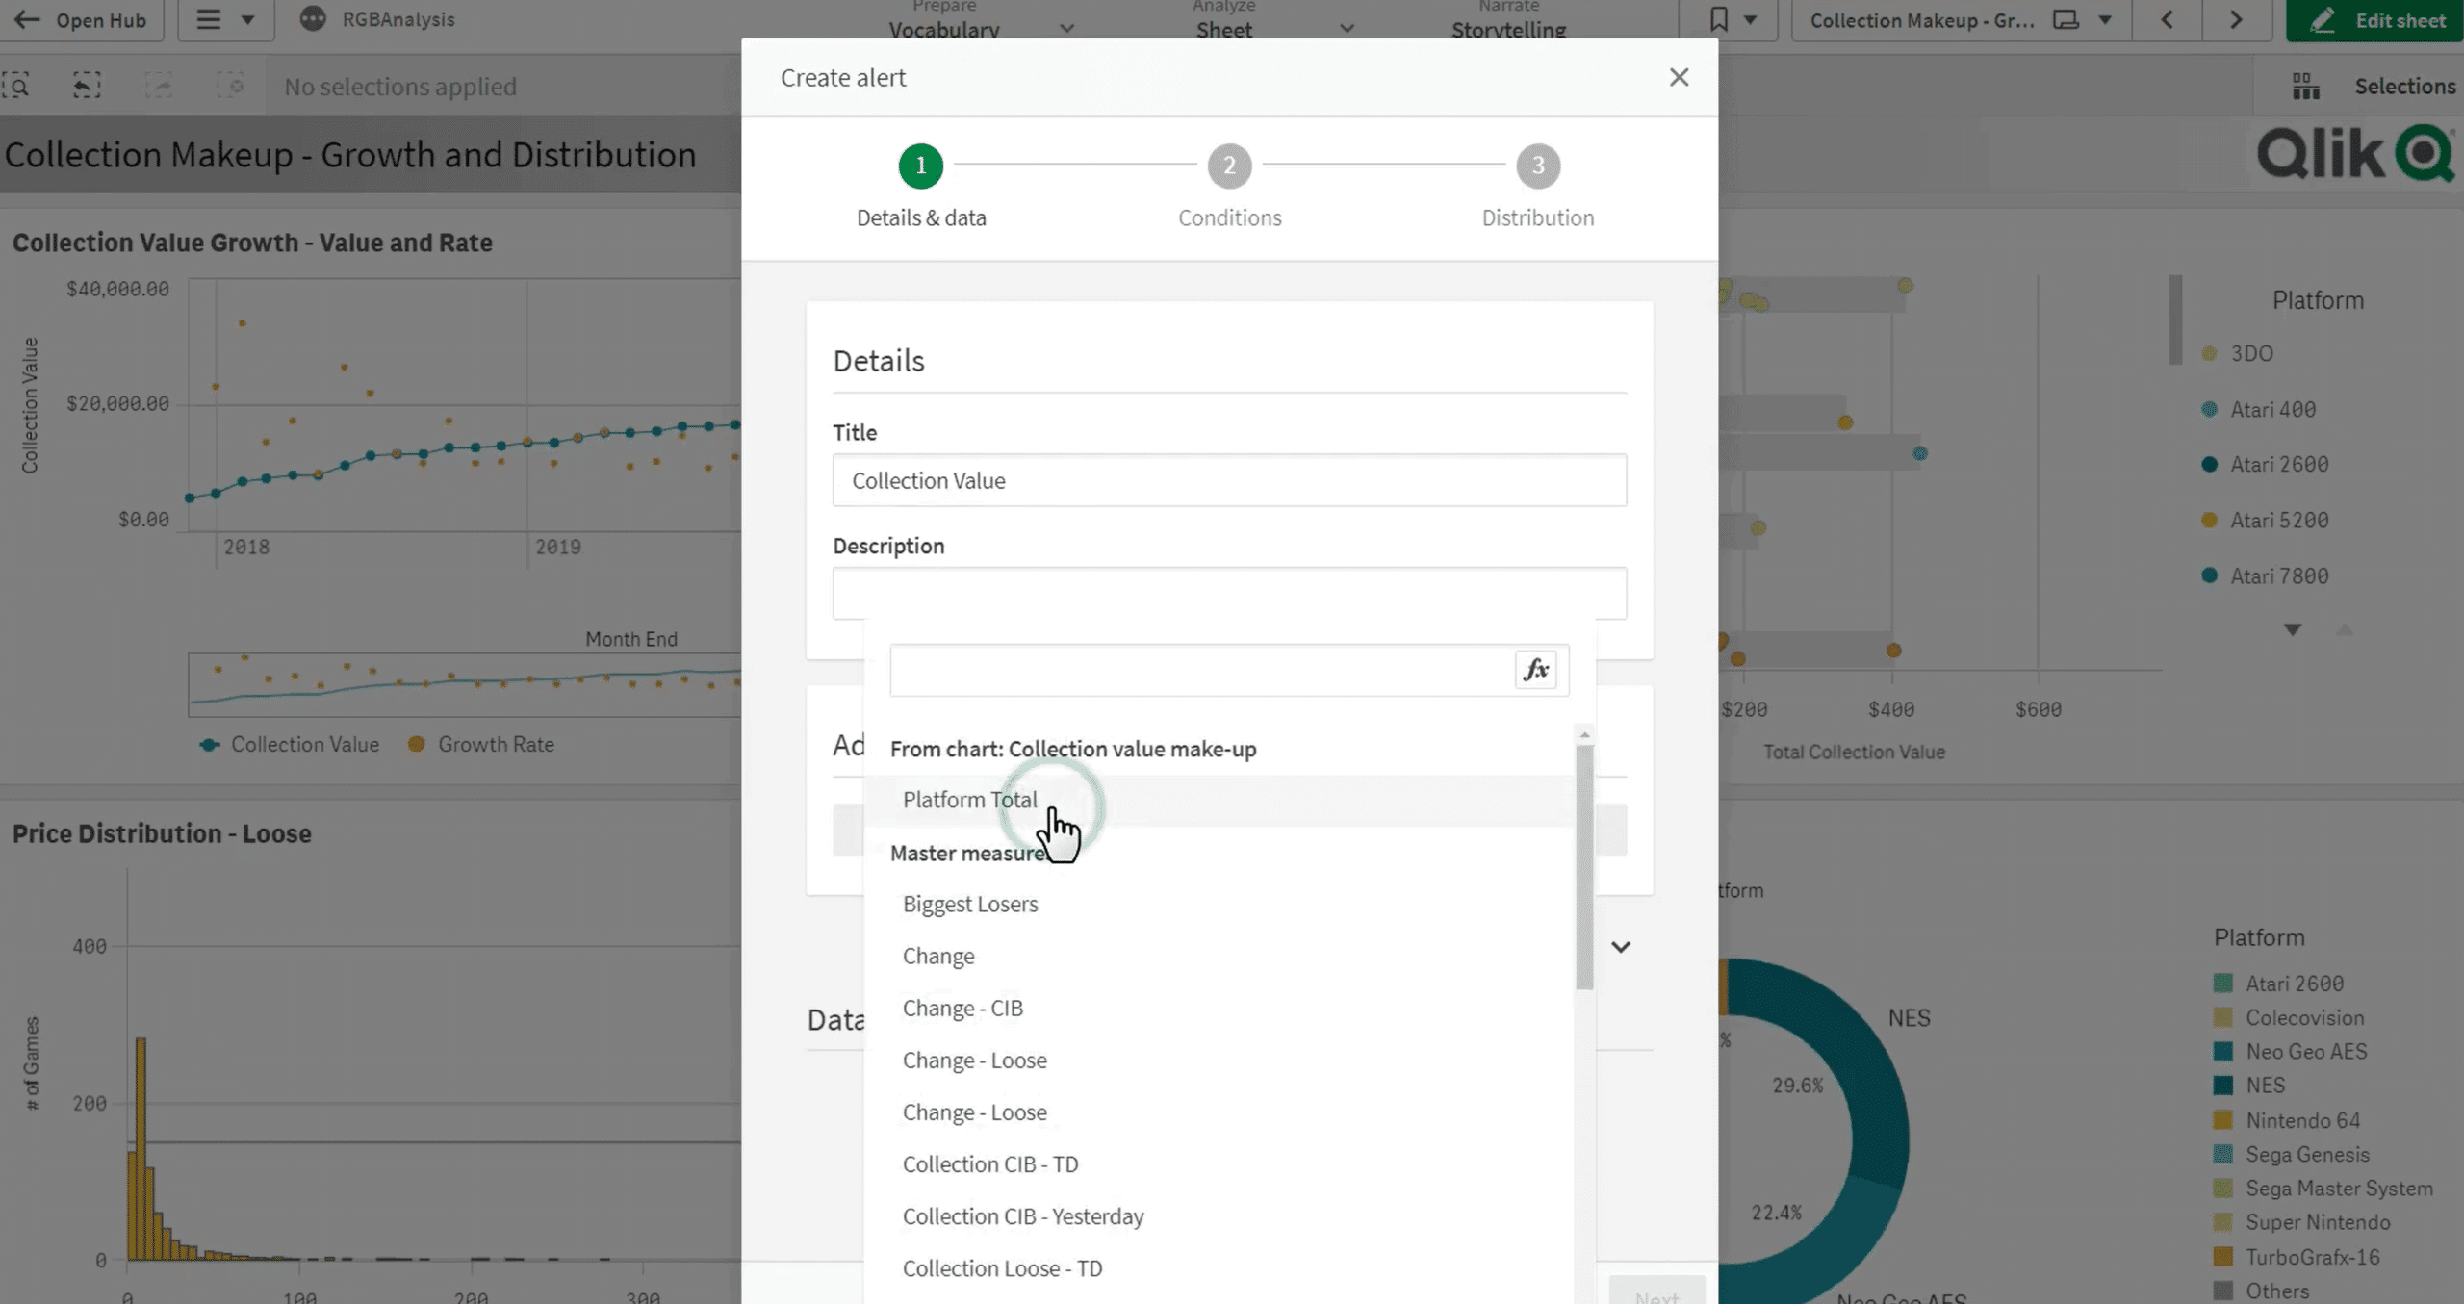Select Collection CIB - TD measure

click(1219, 1163)
